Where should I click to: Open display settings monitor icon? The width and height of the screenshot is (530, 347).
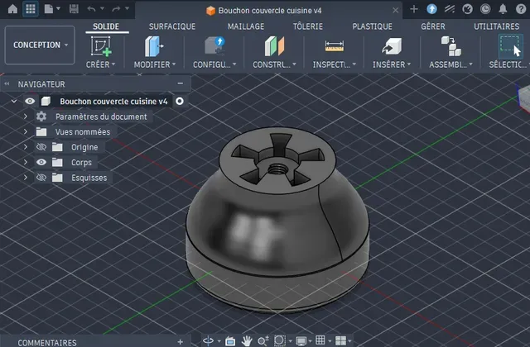301,341
